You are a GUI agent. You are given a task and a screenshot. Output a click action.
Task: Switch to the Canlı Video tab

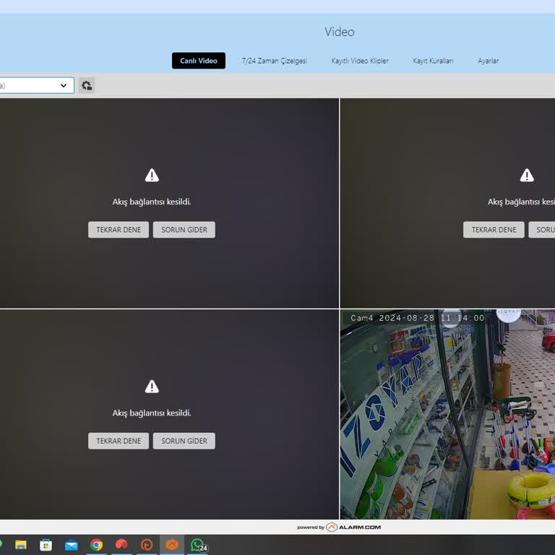pyautogui.click(x=199, y=61)
